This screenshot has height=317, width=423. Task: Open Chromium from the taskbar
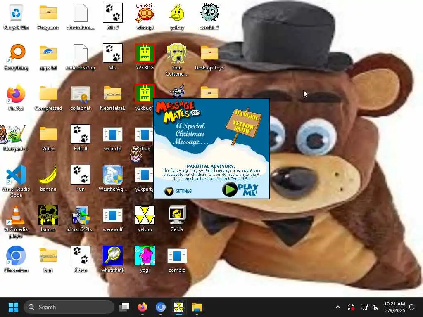tap(161, 307)
